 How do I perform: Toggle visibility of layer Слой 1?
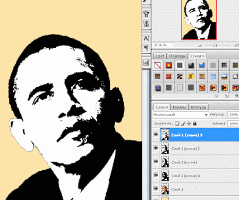(x=156, y=189)
